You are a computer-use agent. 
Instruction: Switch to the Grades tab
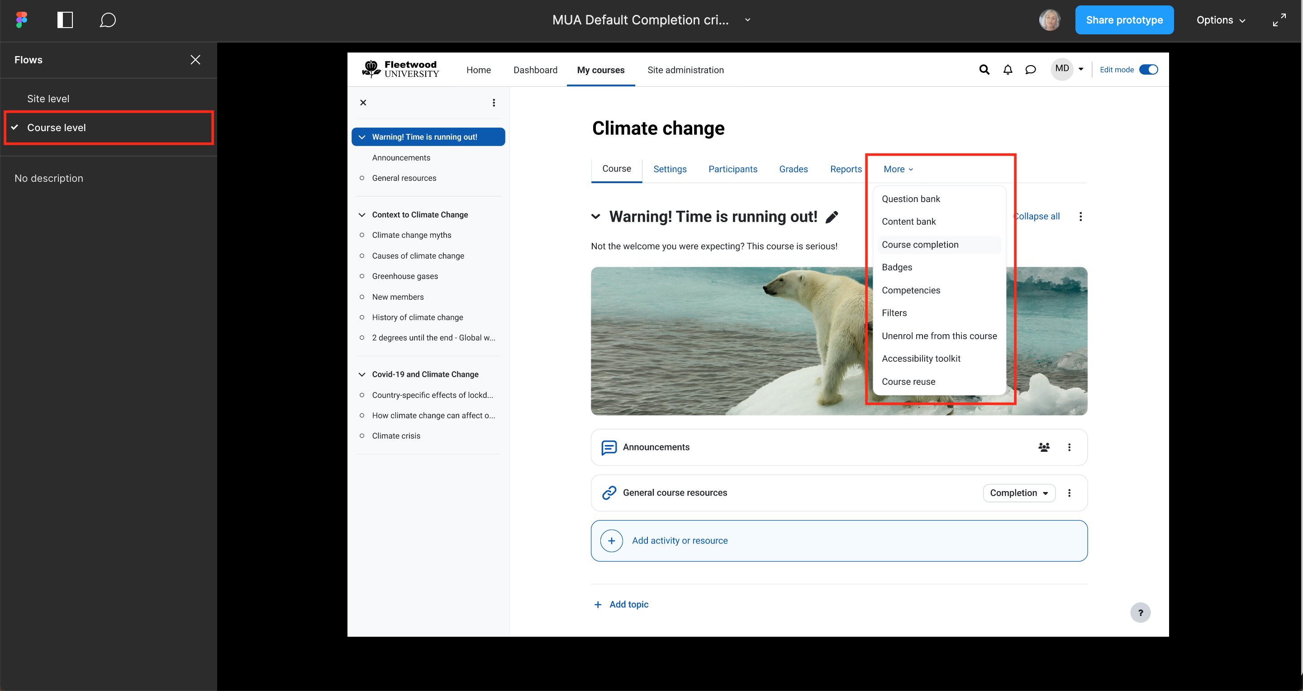[x=793, y=169]
